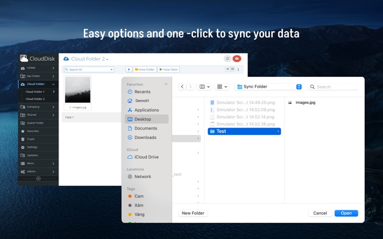Collapse the Favorites section in dialog sidebar
This screenshot has height=239, width=383.
pos(166,84)
